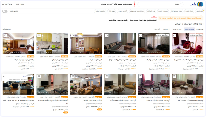This screenshot has height=117, width=206.
Task: Close the chat popup over bottom-left listing
Action: pos(4,77)
